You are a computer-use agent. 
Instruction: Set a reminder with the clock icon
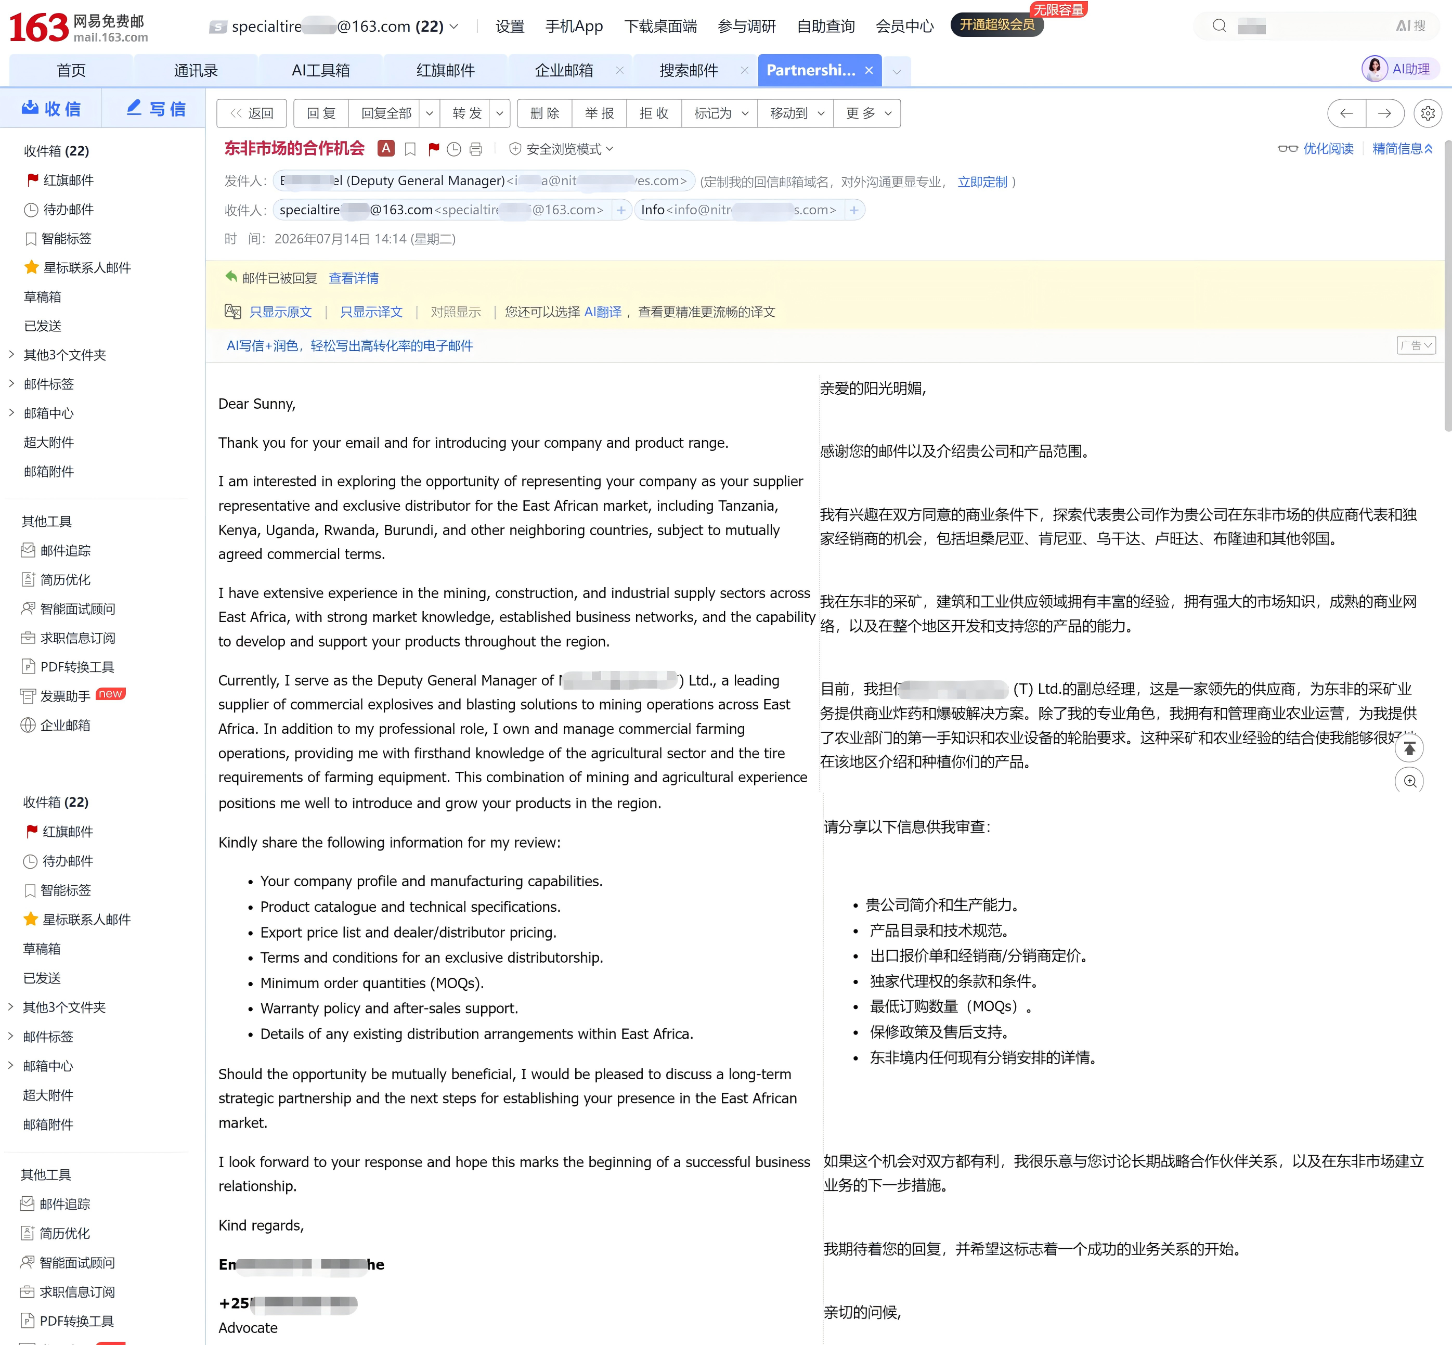point(454,149)
